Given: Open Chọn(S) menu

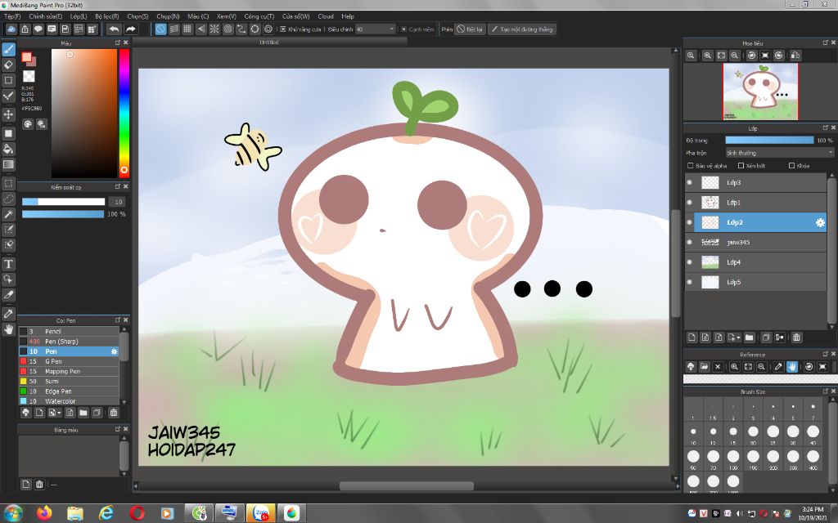Looking at the screenshot, I should (137, 16).
